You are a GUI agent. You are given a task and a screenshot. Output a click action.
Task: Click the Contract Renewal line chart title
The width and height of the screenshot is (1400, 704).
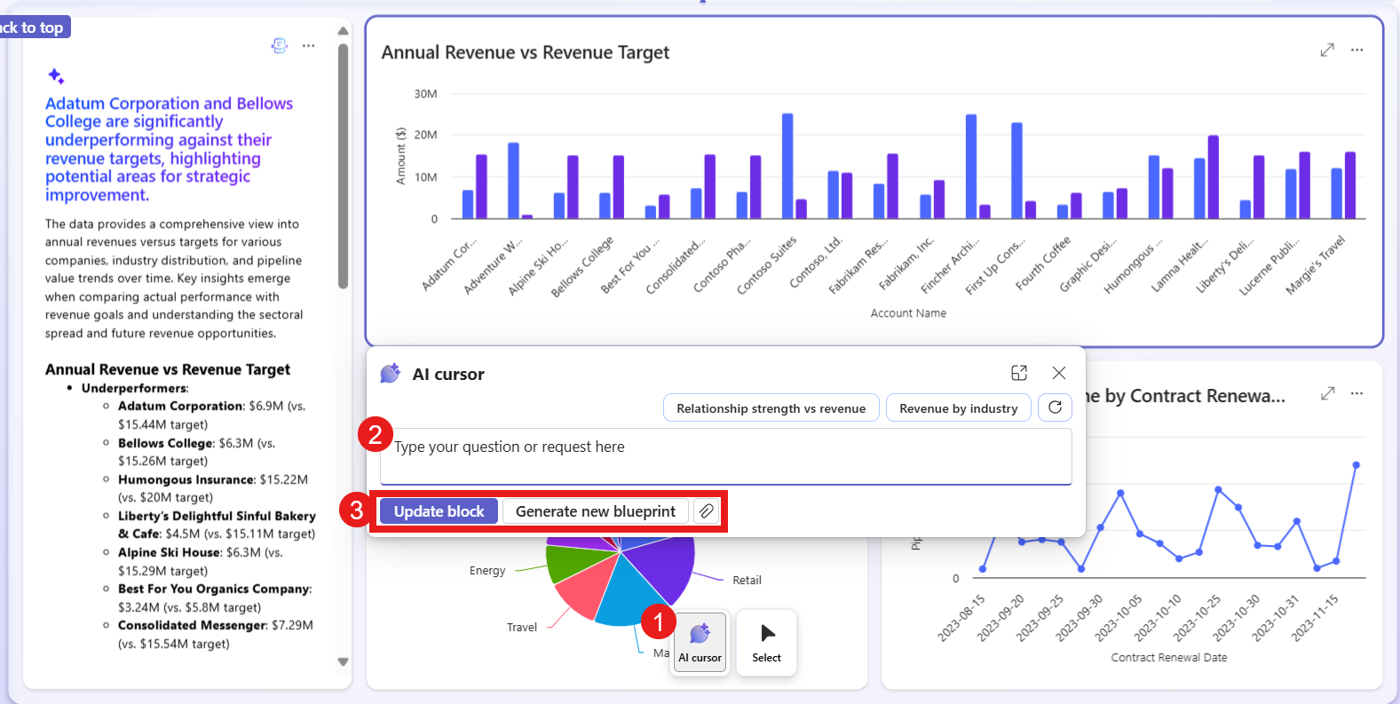[x=1185, y=396]
